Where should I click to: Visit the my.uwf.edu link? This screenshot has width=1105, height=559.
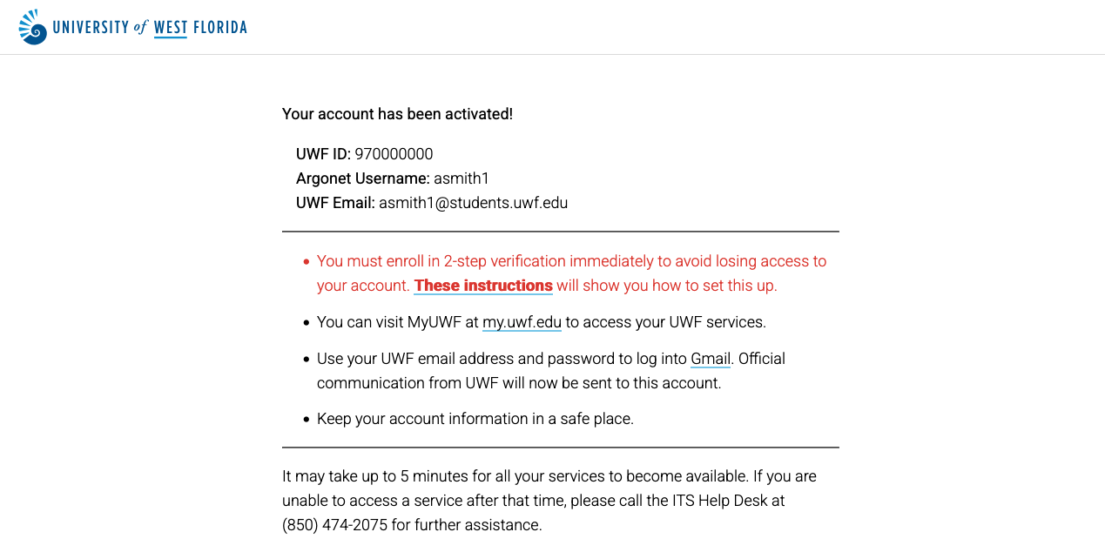(x=522, y=322)
